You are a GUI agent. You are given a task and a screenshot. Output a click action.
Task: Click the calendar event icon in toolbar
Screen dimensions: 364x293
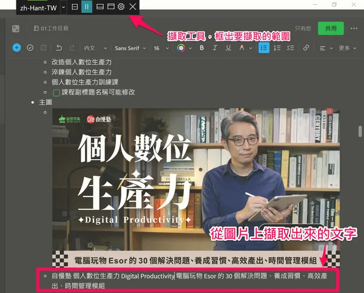click(x=44, y=48)
